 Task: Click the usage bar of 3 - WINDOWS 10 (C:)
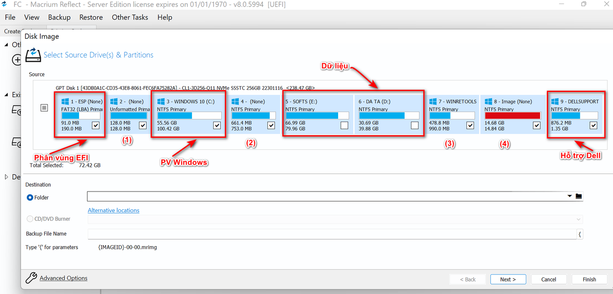coord(189,115)
